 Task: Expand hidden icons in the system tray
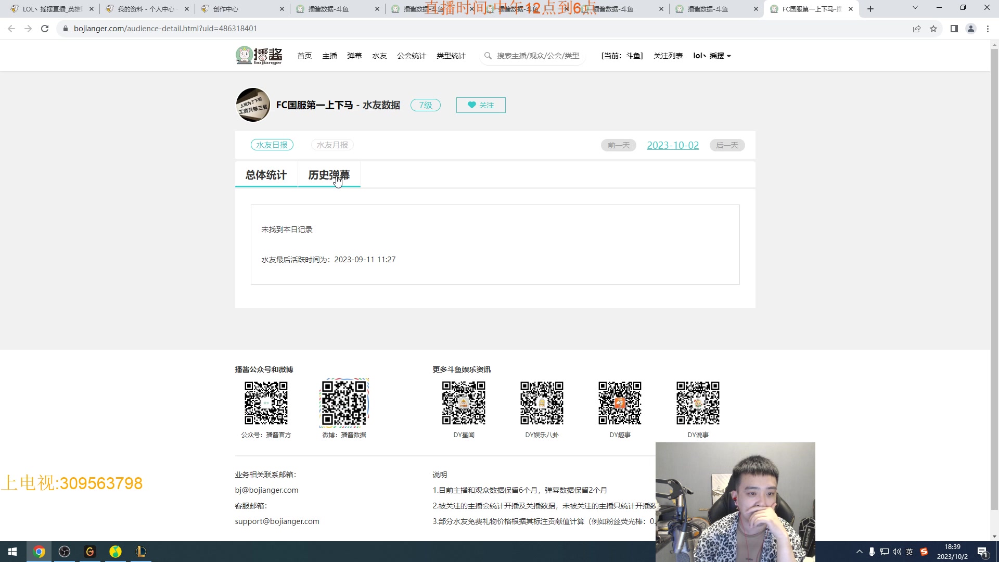[x=859, y=552]
